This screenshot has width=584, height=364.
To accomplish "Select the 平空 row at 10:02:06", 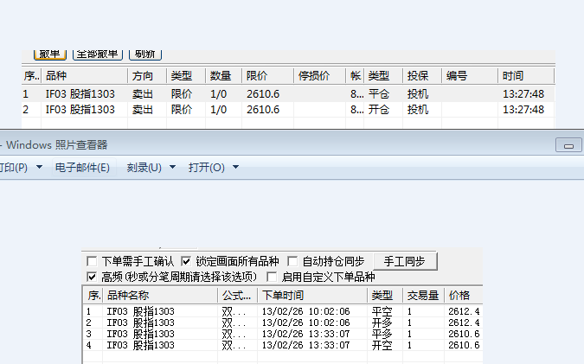I will 260,311.
